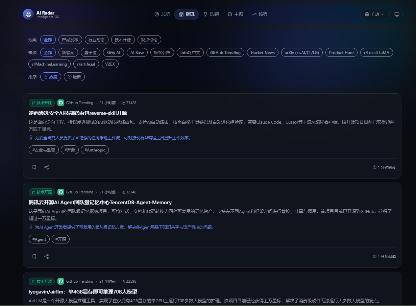This screenshot has width=416, height=306.
Task: Filter source by InfoQ 中文
Action: coord(190,52)
